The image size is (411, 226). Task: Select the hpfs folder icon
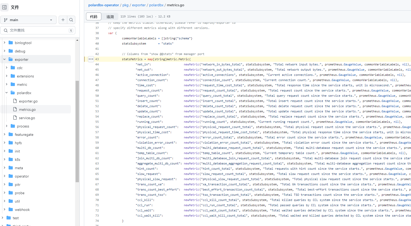11,143
